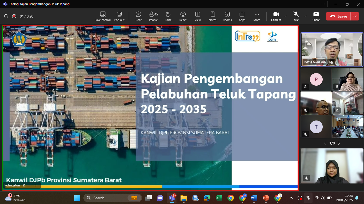Open Task View on taskbar
Screen dimensions: 364x204
[x=149, y=198]
